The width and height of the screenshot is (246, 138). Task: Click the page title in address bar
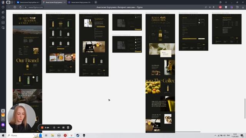click(120, 7)
